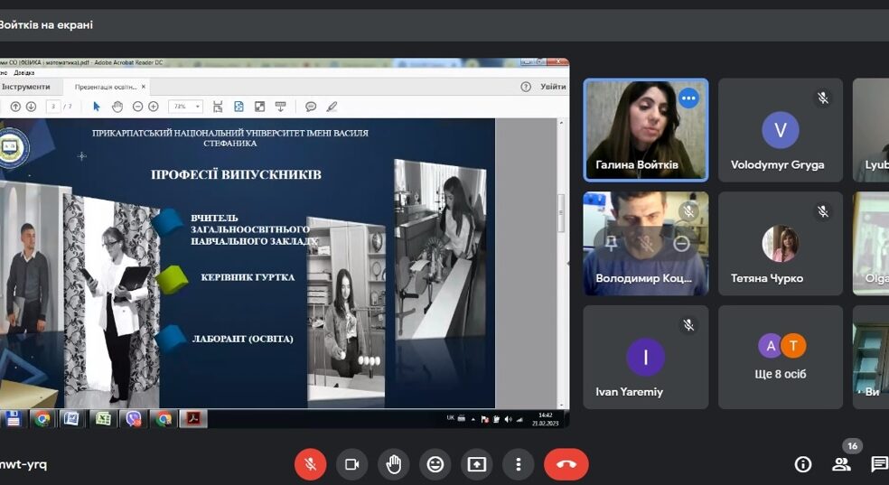Toggle the camera button off
This screenshot has width=889, height=485.
pos(351,464)
